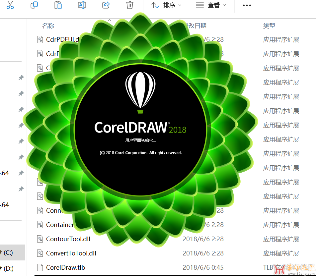
Task: Select the CdrPDFUI file name
Action: [x=62, y=40]
